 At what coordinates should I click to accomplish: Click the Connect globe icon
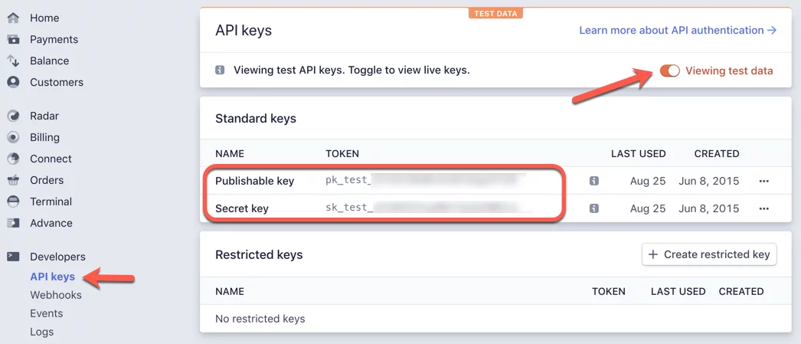click(13, 159)
